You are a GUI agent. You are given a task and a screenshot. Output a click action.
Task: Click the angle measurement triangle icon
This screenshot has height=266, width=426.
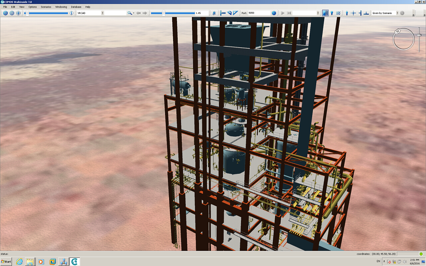(x=236, y=13)
